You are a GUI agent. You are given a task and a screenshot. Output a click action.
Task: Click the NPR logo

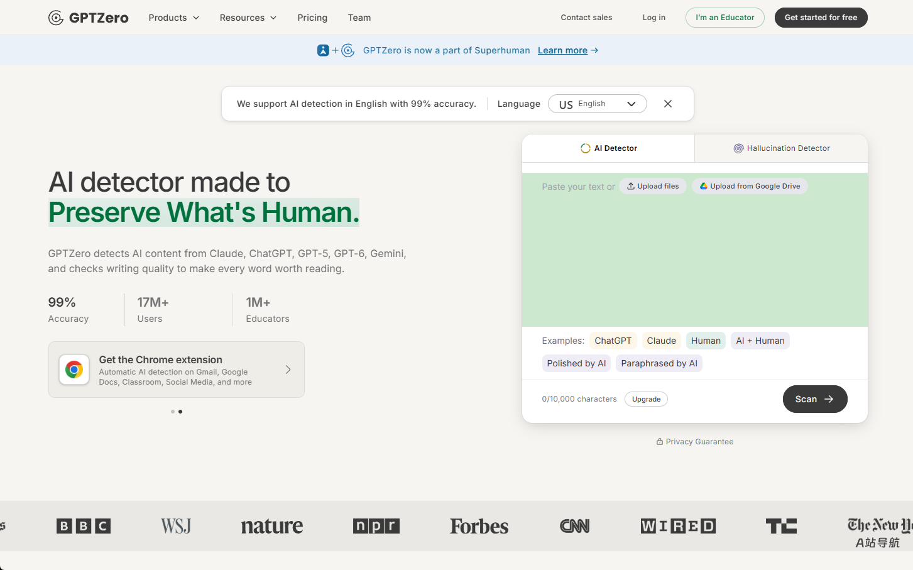[x=376, y=526]
